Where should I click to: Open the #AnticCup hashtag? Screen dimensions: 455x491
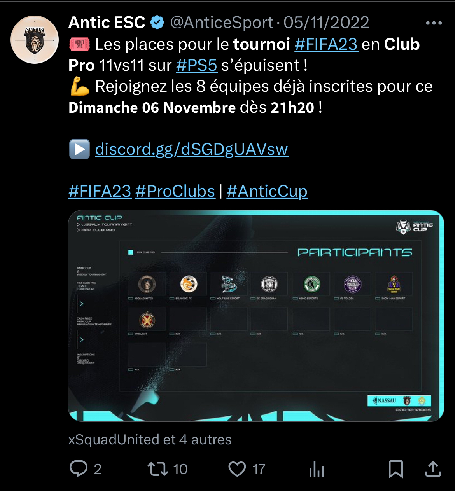click(x=267, y=191)
